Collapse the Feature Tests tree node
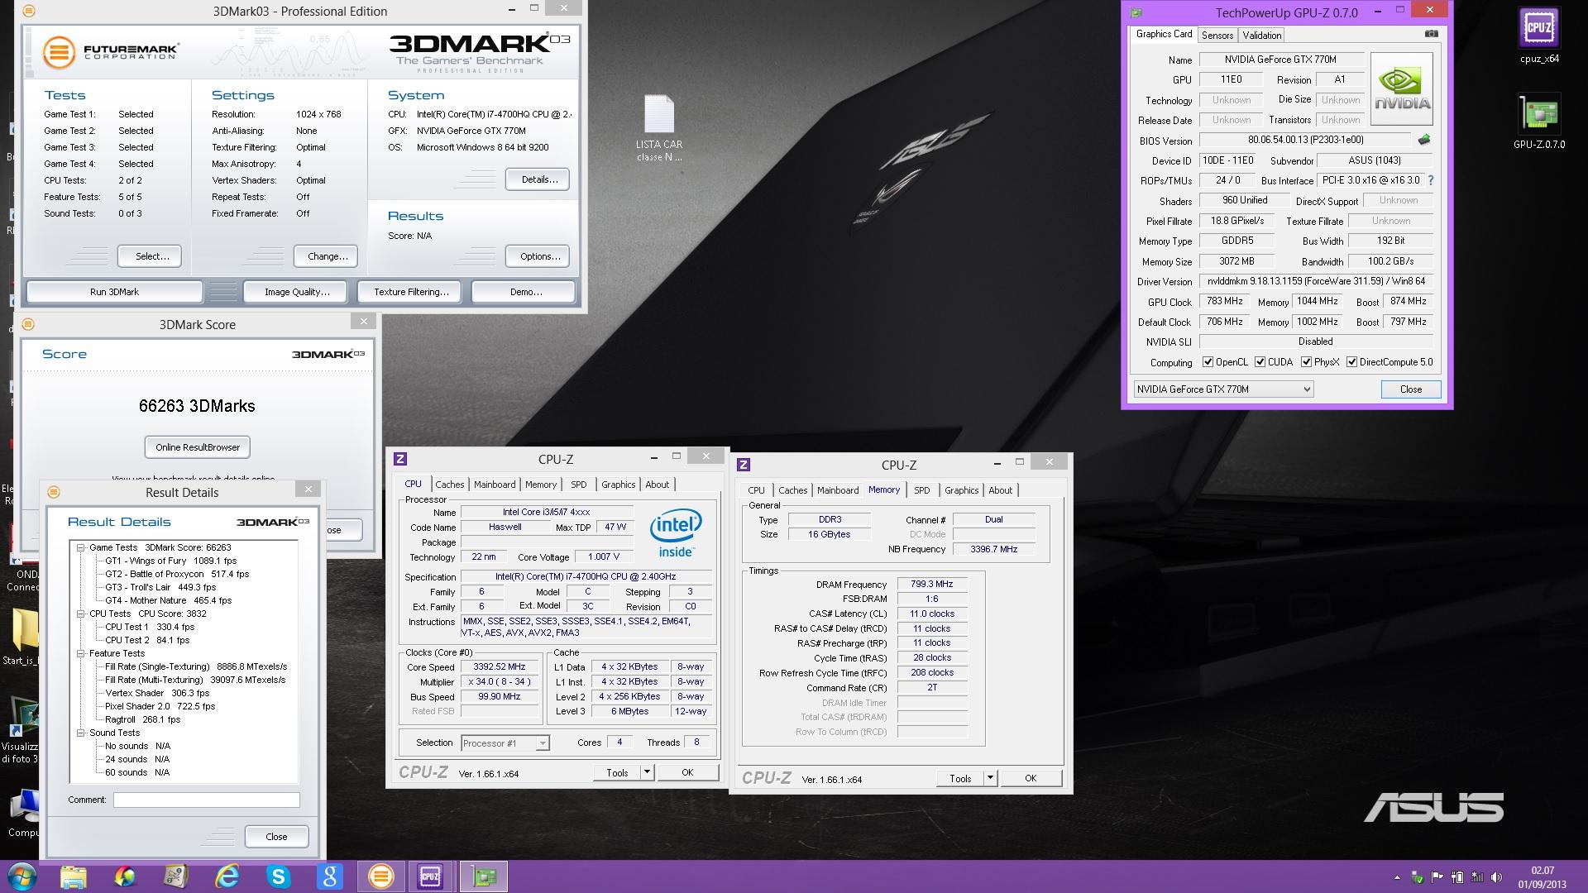1588x893 pixels. point(81,653)
